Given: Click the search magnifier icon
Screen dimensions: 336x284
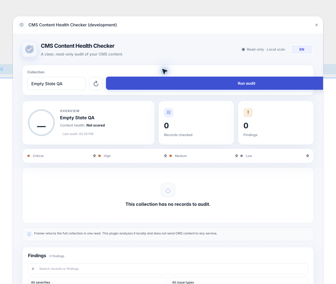Looking at the screenshot, I should pyautogui.click(x=33, y=269).
